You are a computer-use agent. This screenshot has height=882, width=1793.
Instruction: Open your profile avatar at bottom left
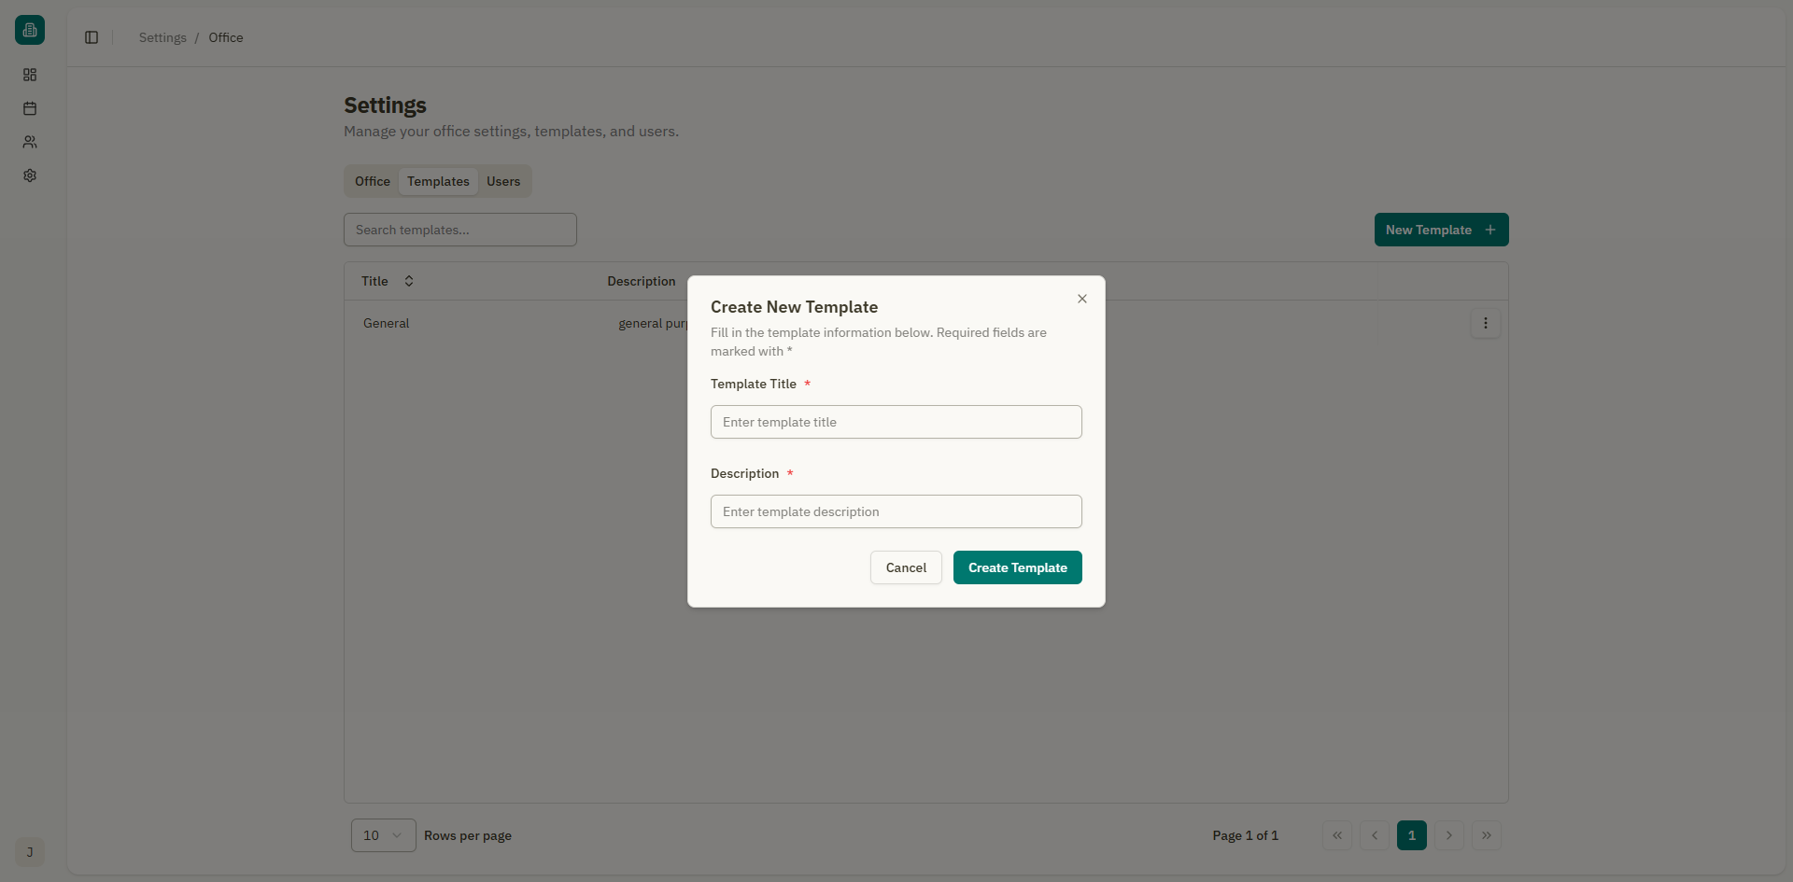tap(29, 851)
